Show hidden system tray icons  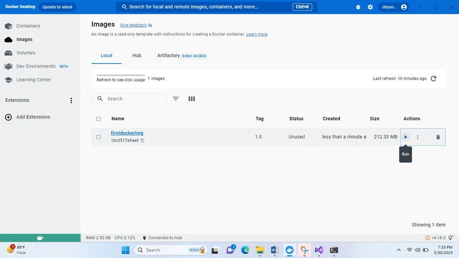(x=399, y=250)
